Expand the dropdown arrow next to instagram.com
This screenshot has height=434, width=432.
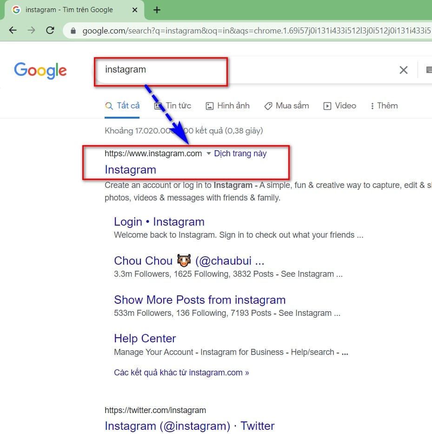pyautogui.click(x=208, y=154)
